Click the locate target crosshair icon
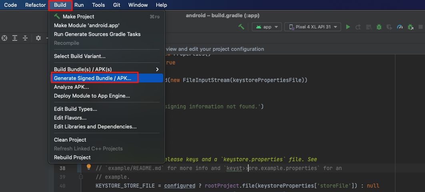The width and height of the screenshot is (425, 192). (5, 38)
